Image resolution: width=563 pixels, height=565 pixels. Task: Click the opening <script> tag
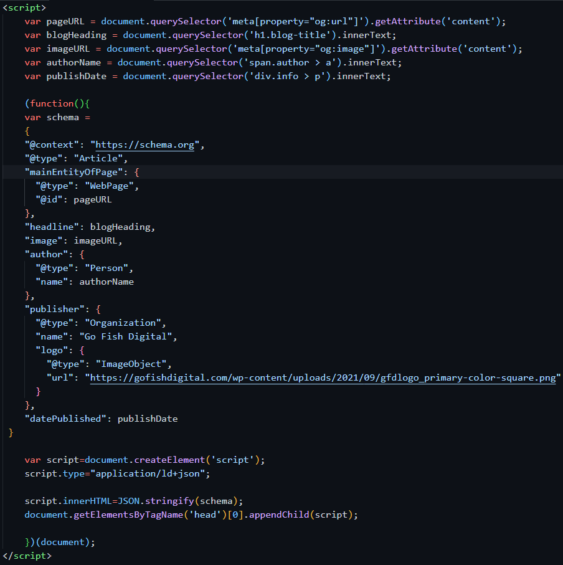click(24, 7)
